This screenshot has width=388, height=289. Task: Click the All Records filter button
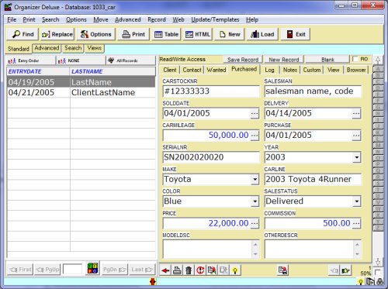click(x=131, y=60)
